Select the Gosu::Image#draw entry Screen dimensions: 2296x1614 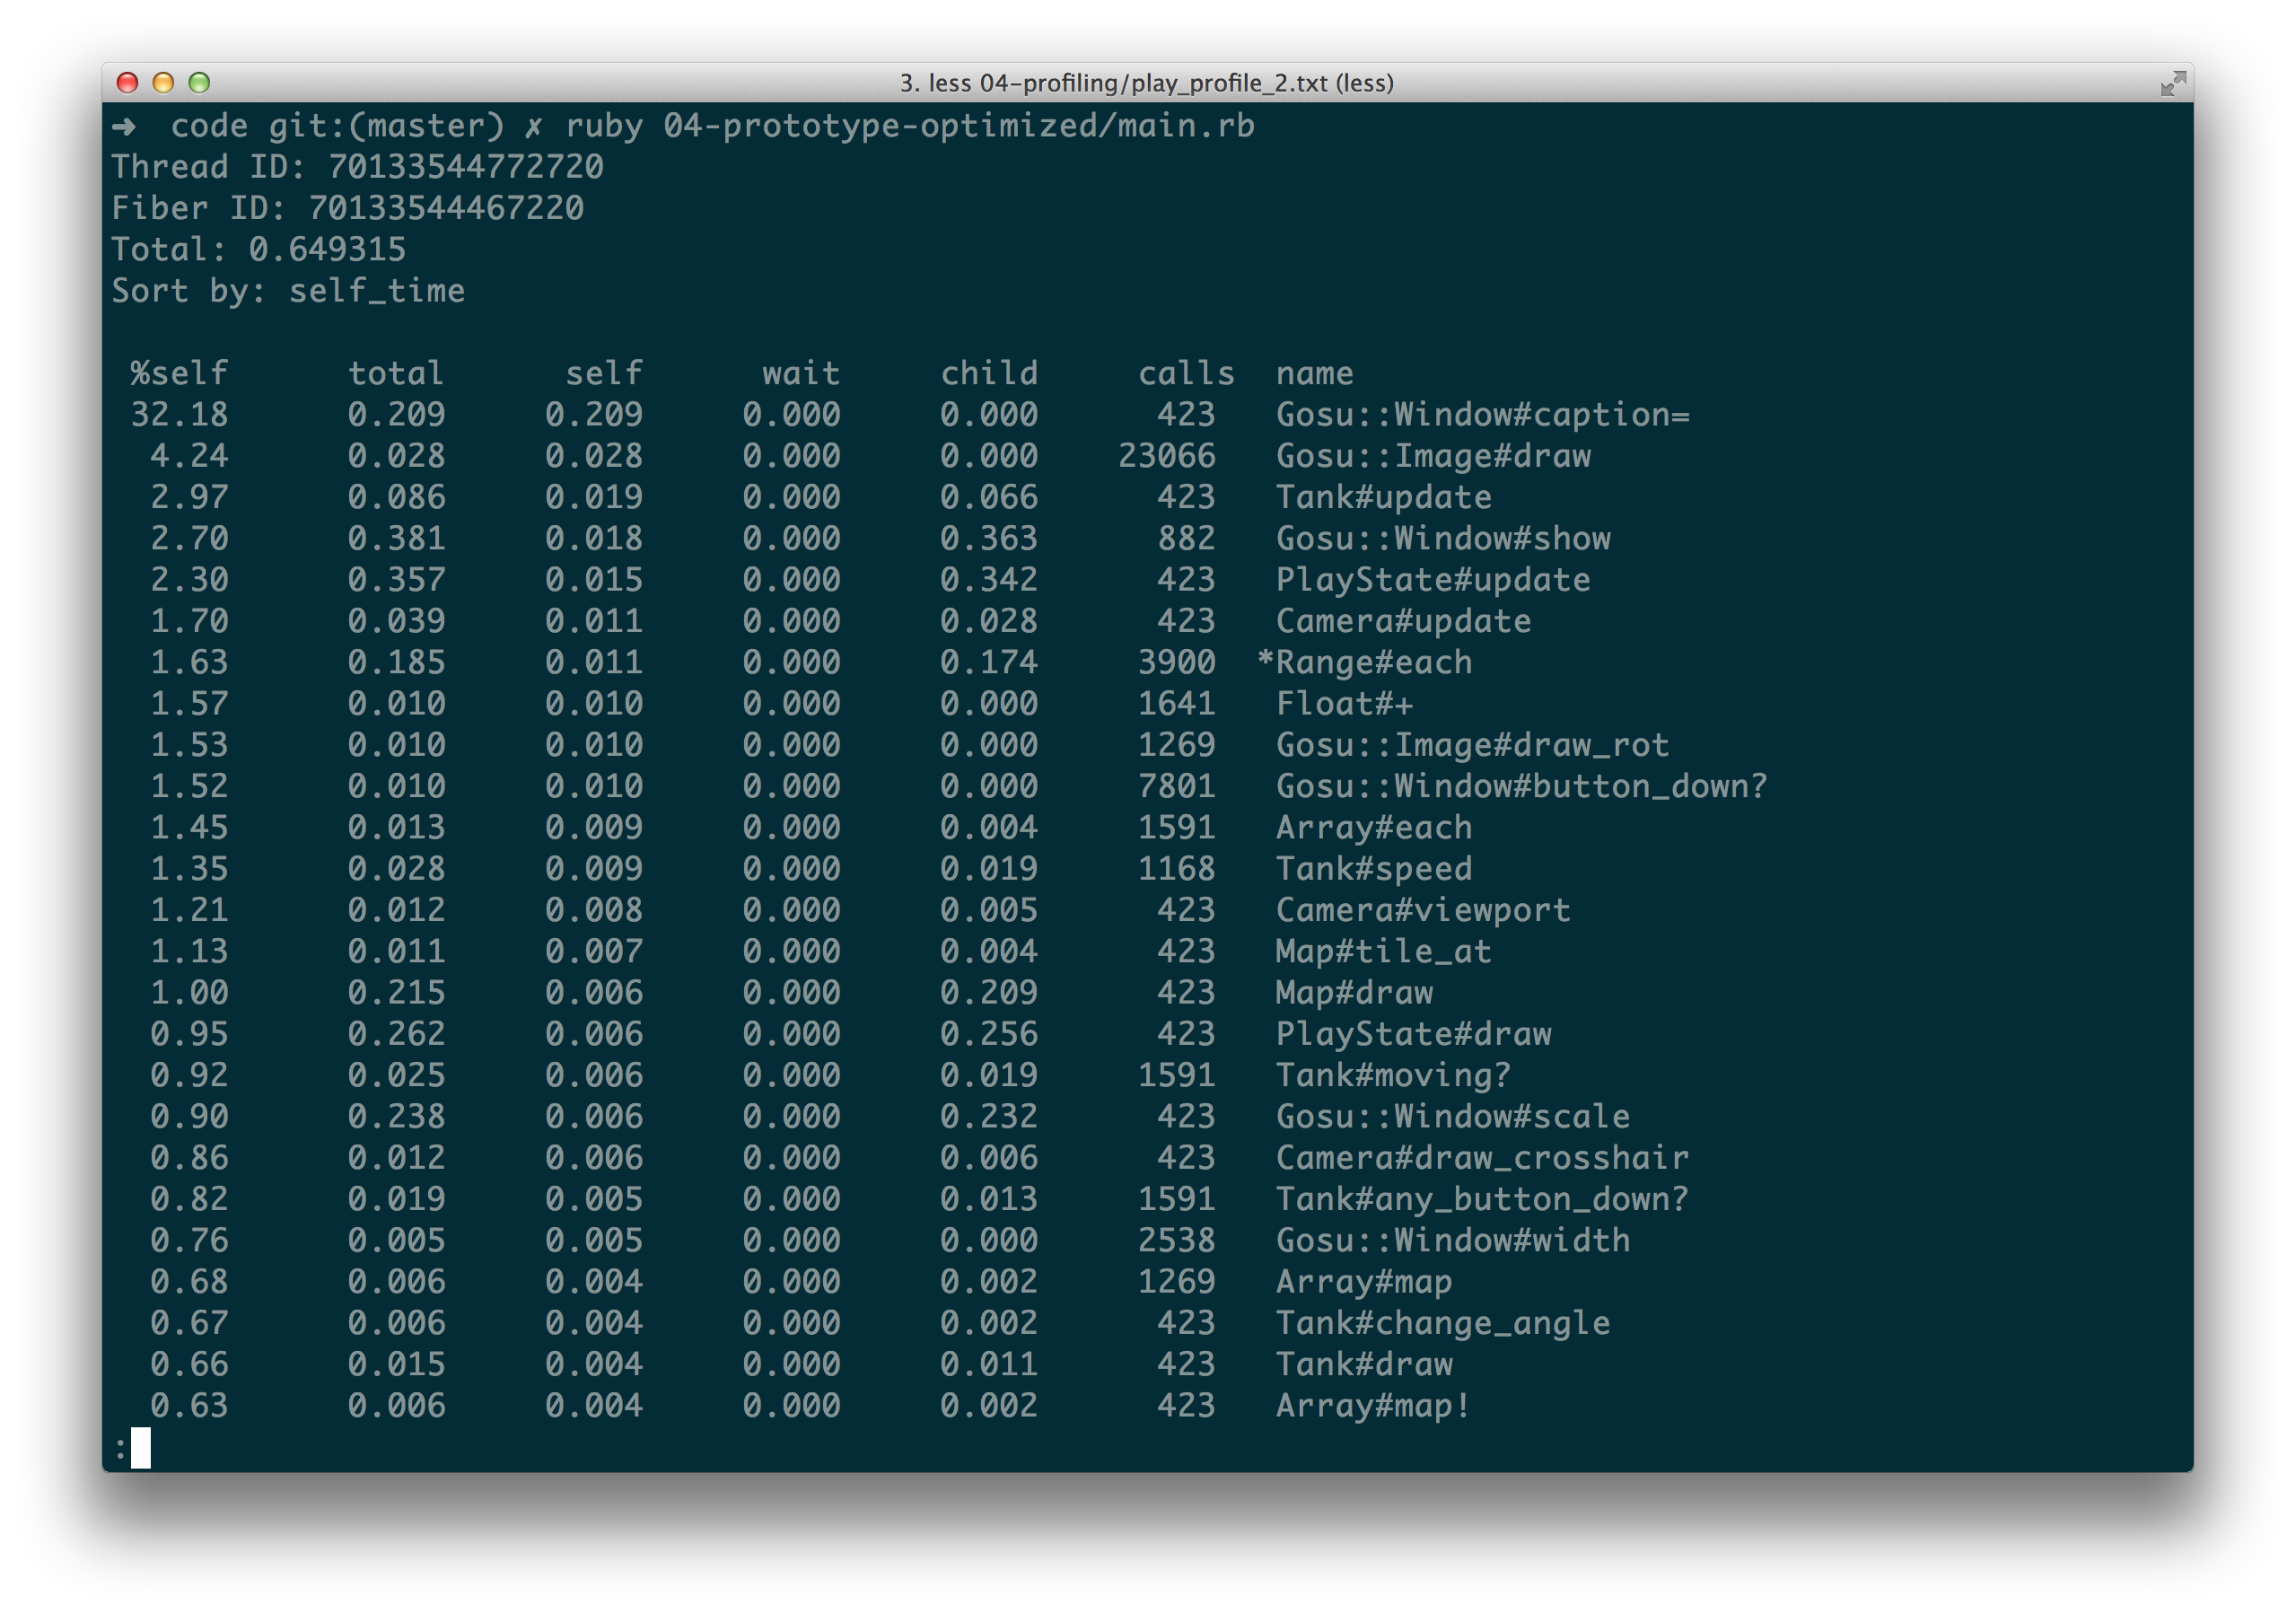tap(1434, 456)
